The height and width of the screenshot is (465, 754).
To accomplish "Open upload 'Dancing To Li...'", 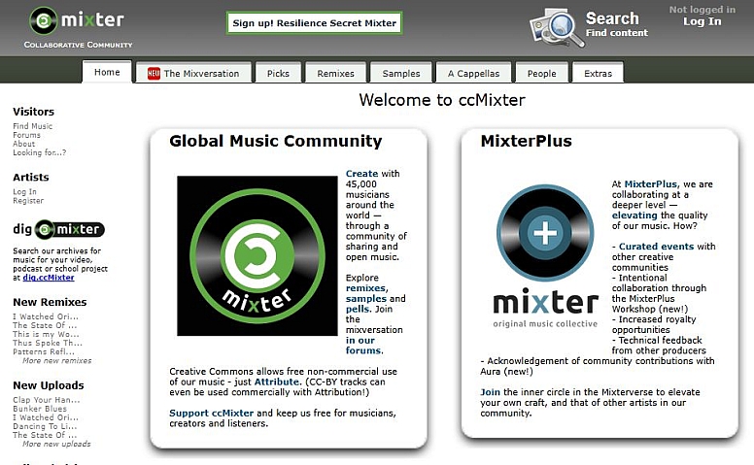I will pos(45,426).
